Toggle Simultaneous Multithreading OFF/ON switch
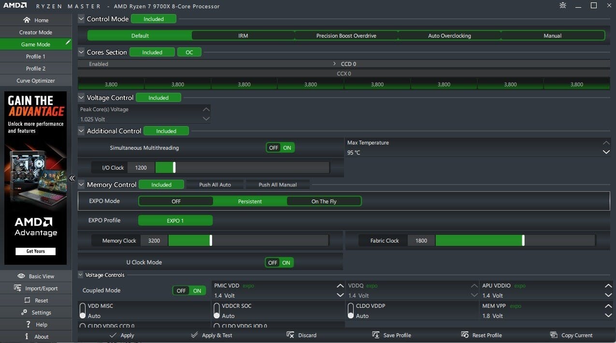This screenshot has height=343, width=616. coord(280,148)
